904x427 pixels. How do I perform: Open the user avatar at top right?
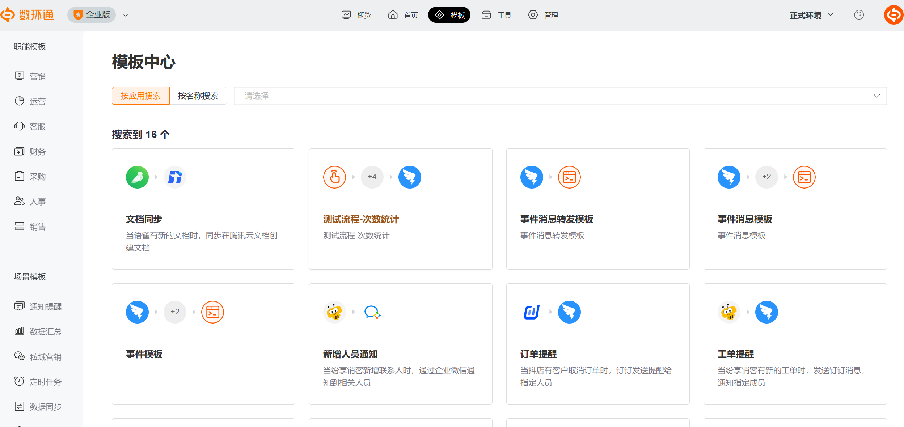[x=894, y=15]
